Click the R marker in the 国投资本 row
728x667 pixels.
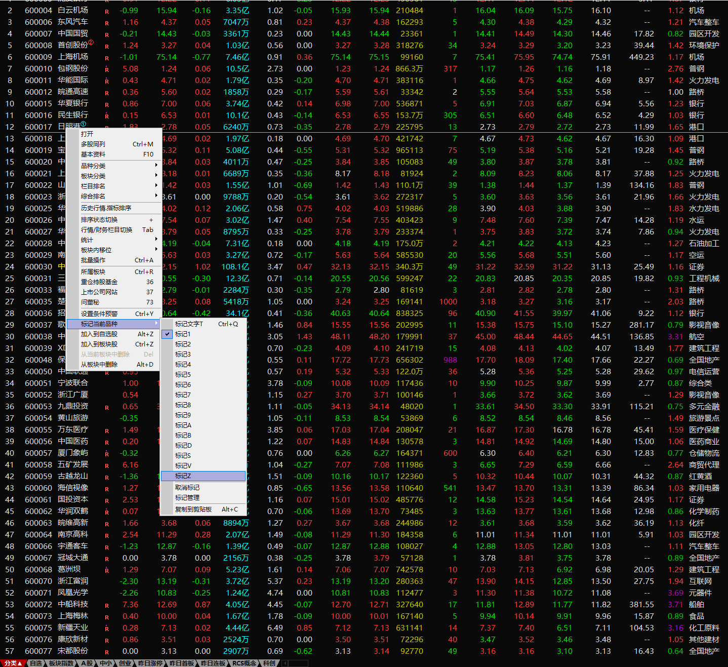tap(107, 501)
